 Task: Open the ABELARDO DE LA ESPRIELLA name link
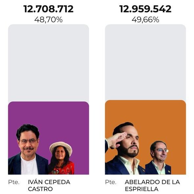coord(152,185)
